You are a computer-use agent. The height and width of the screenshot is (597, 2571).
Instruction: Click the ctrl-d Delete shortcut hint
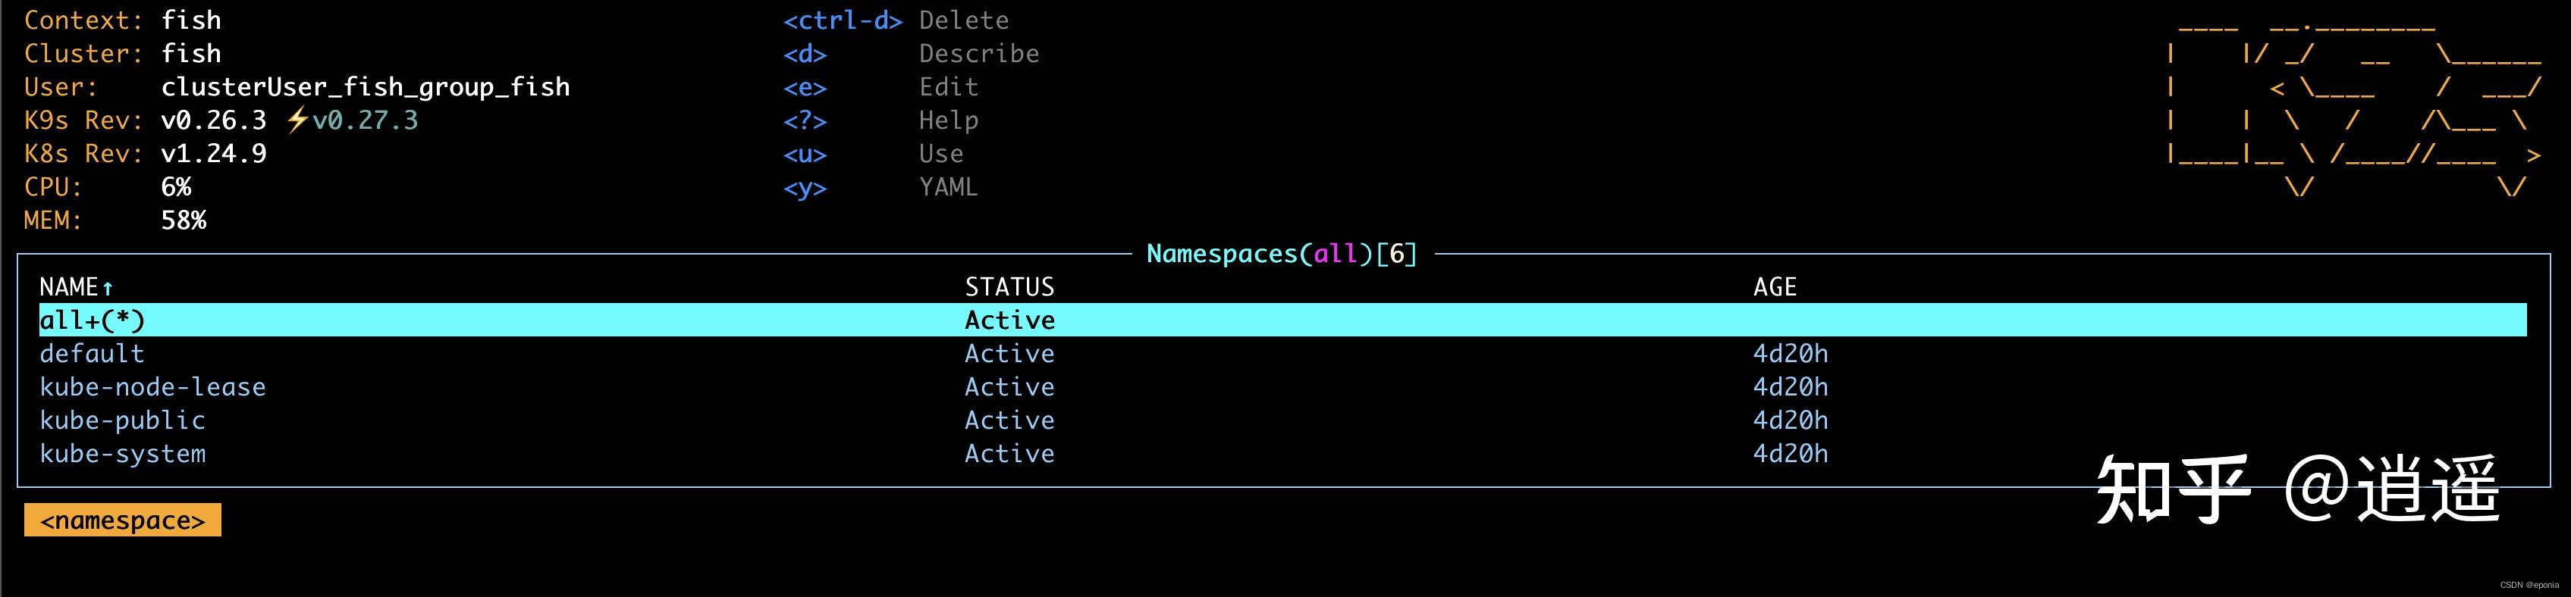[895, 20]
